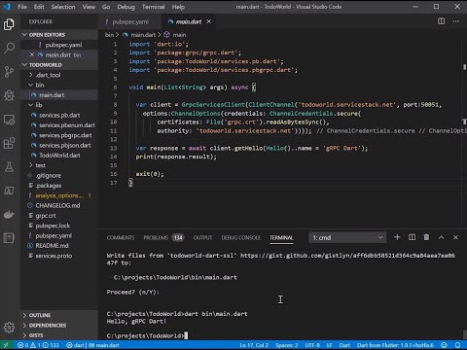This screenshot has width=467, height=350.
Task: Maximize the panel with chevron up icon
Action: (x=441, y=237)
